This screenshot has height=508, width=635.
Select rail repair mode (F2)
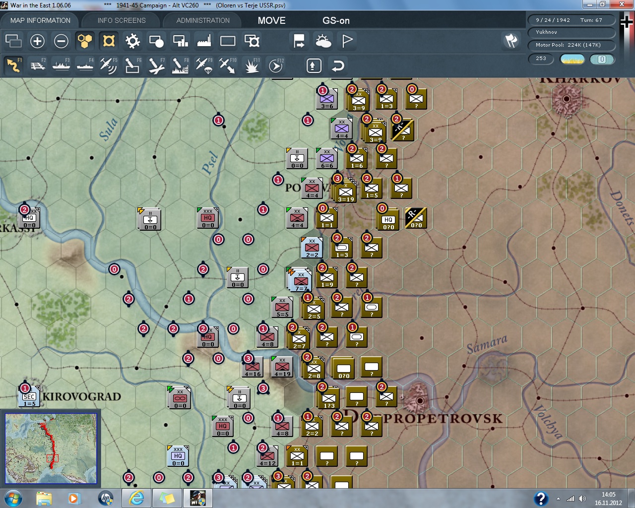(x=38, y=65)
